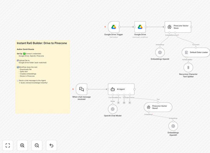
Task: Click the AI Agent Chat Model diamond connector
Action: pos(113,95)
